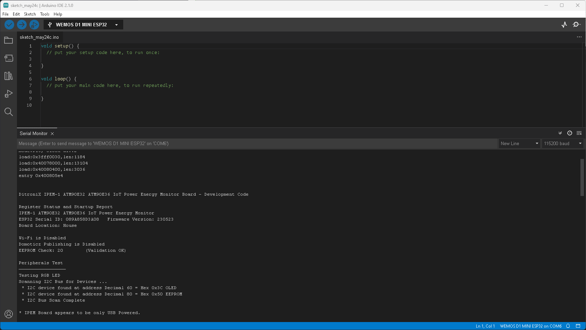Click the 'Testing RGB LED' output line

(39, 275)
